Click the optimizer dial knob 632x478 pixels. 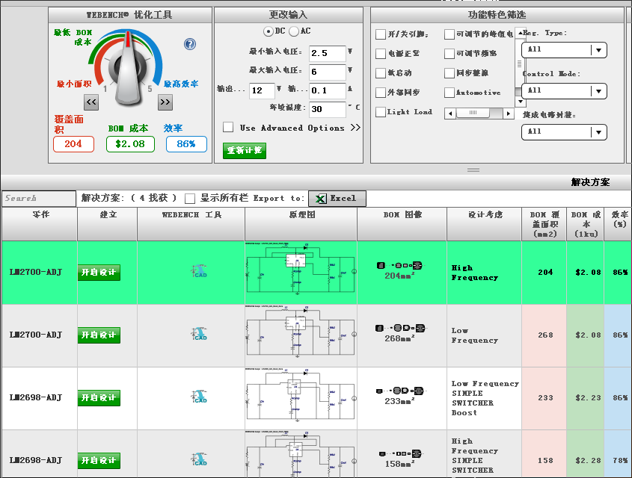(129, 69)
